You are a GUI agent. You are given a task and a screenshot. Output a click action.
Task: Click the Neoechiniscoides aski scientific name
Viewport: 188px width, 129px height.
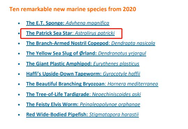pos(116,94)
